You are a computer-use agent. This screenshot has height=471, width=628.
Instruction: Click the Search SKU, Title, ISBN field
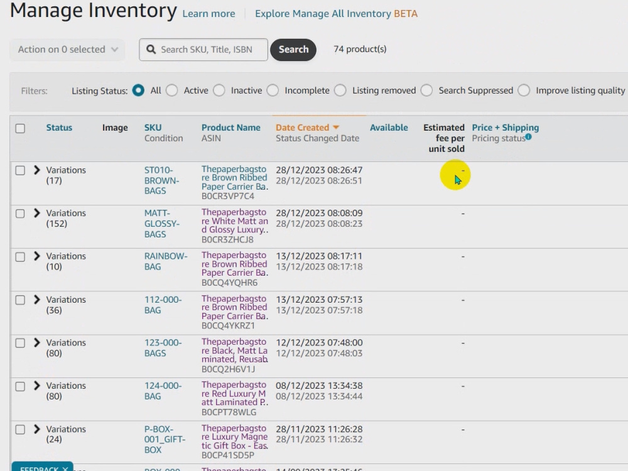tap(203, 50)
